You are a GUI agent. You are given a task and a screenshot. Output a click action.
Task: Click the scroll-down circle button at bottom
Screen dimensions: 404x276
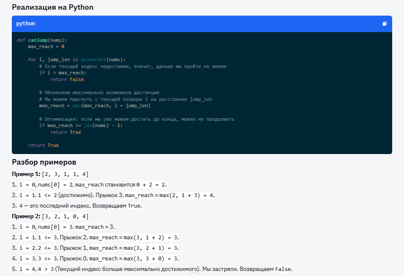[x=195, y=274]
